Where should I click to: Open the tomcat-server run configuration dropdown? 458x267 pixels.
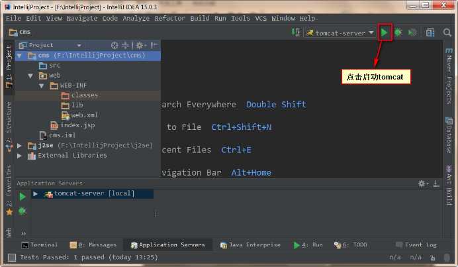[340, 33]
